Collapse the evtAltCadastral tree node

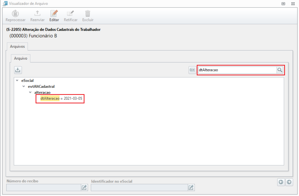[24, 86]
